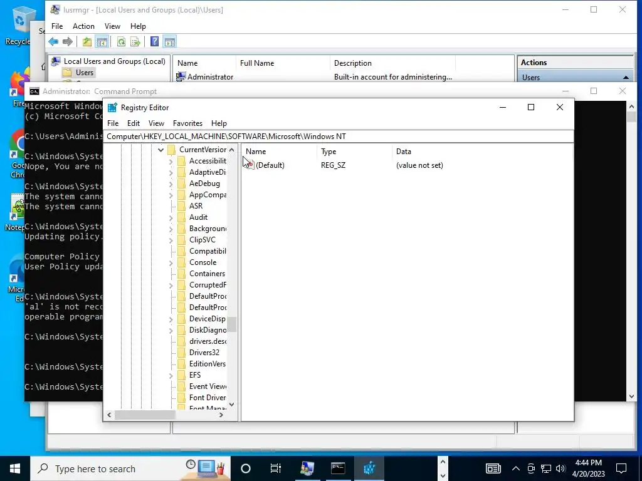Click registry tree vertical scrollbar thumb
Viewport: 642px width, 481px height.
click(x=232, y=325)
